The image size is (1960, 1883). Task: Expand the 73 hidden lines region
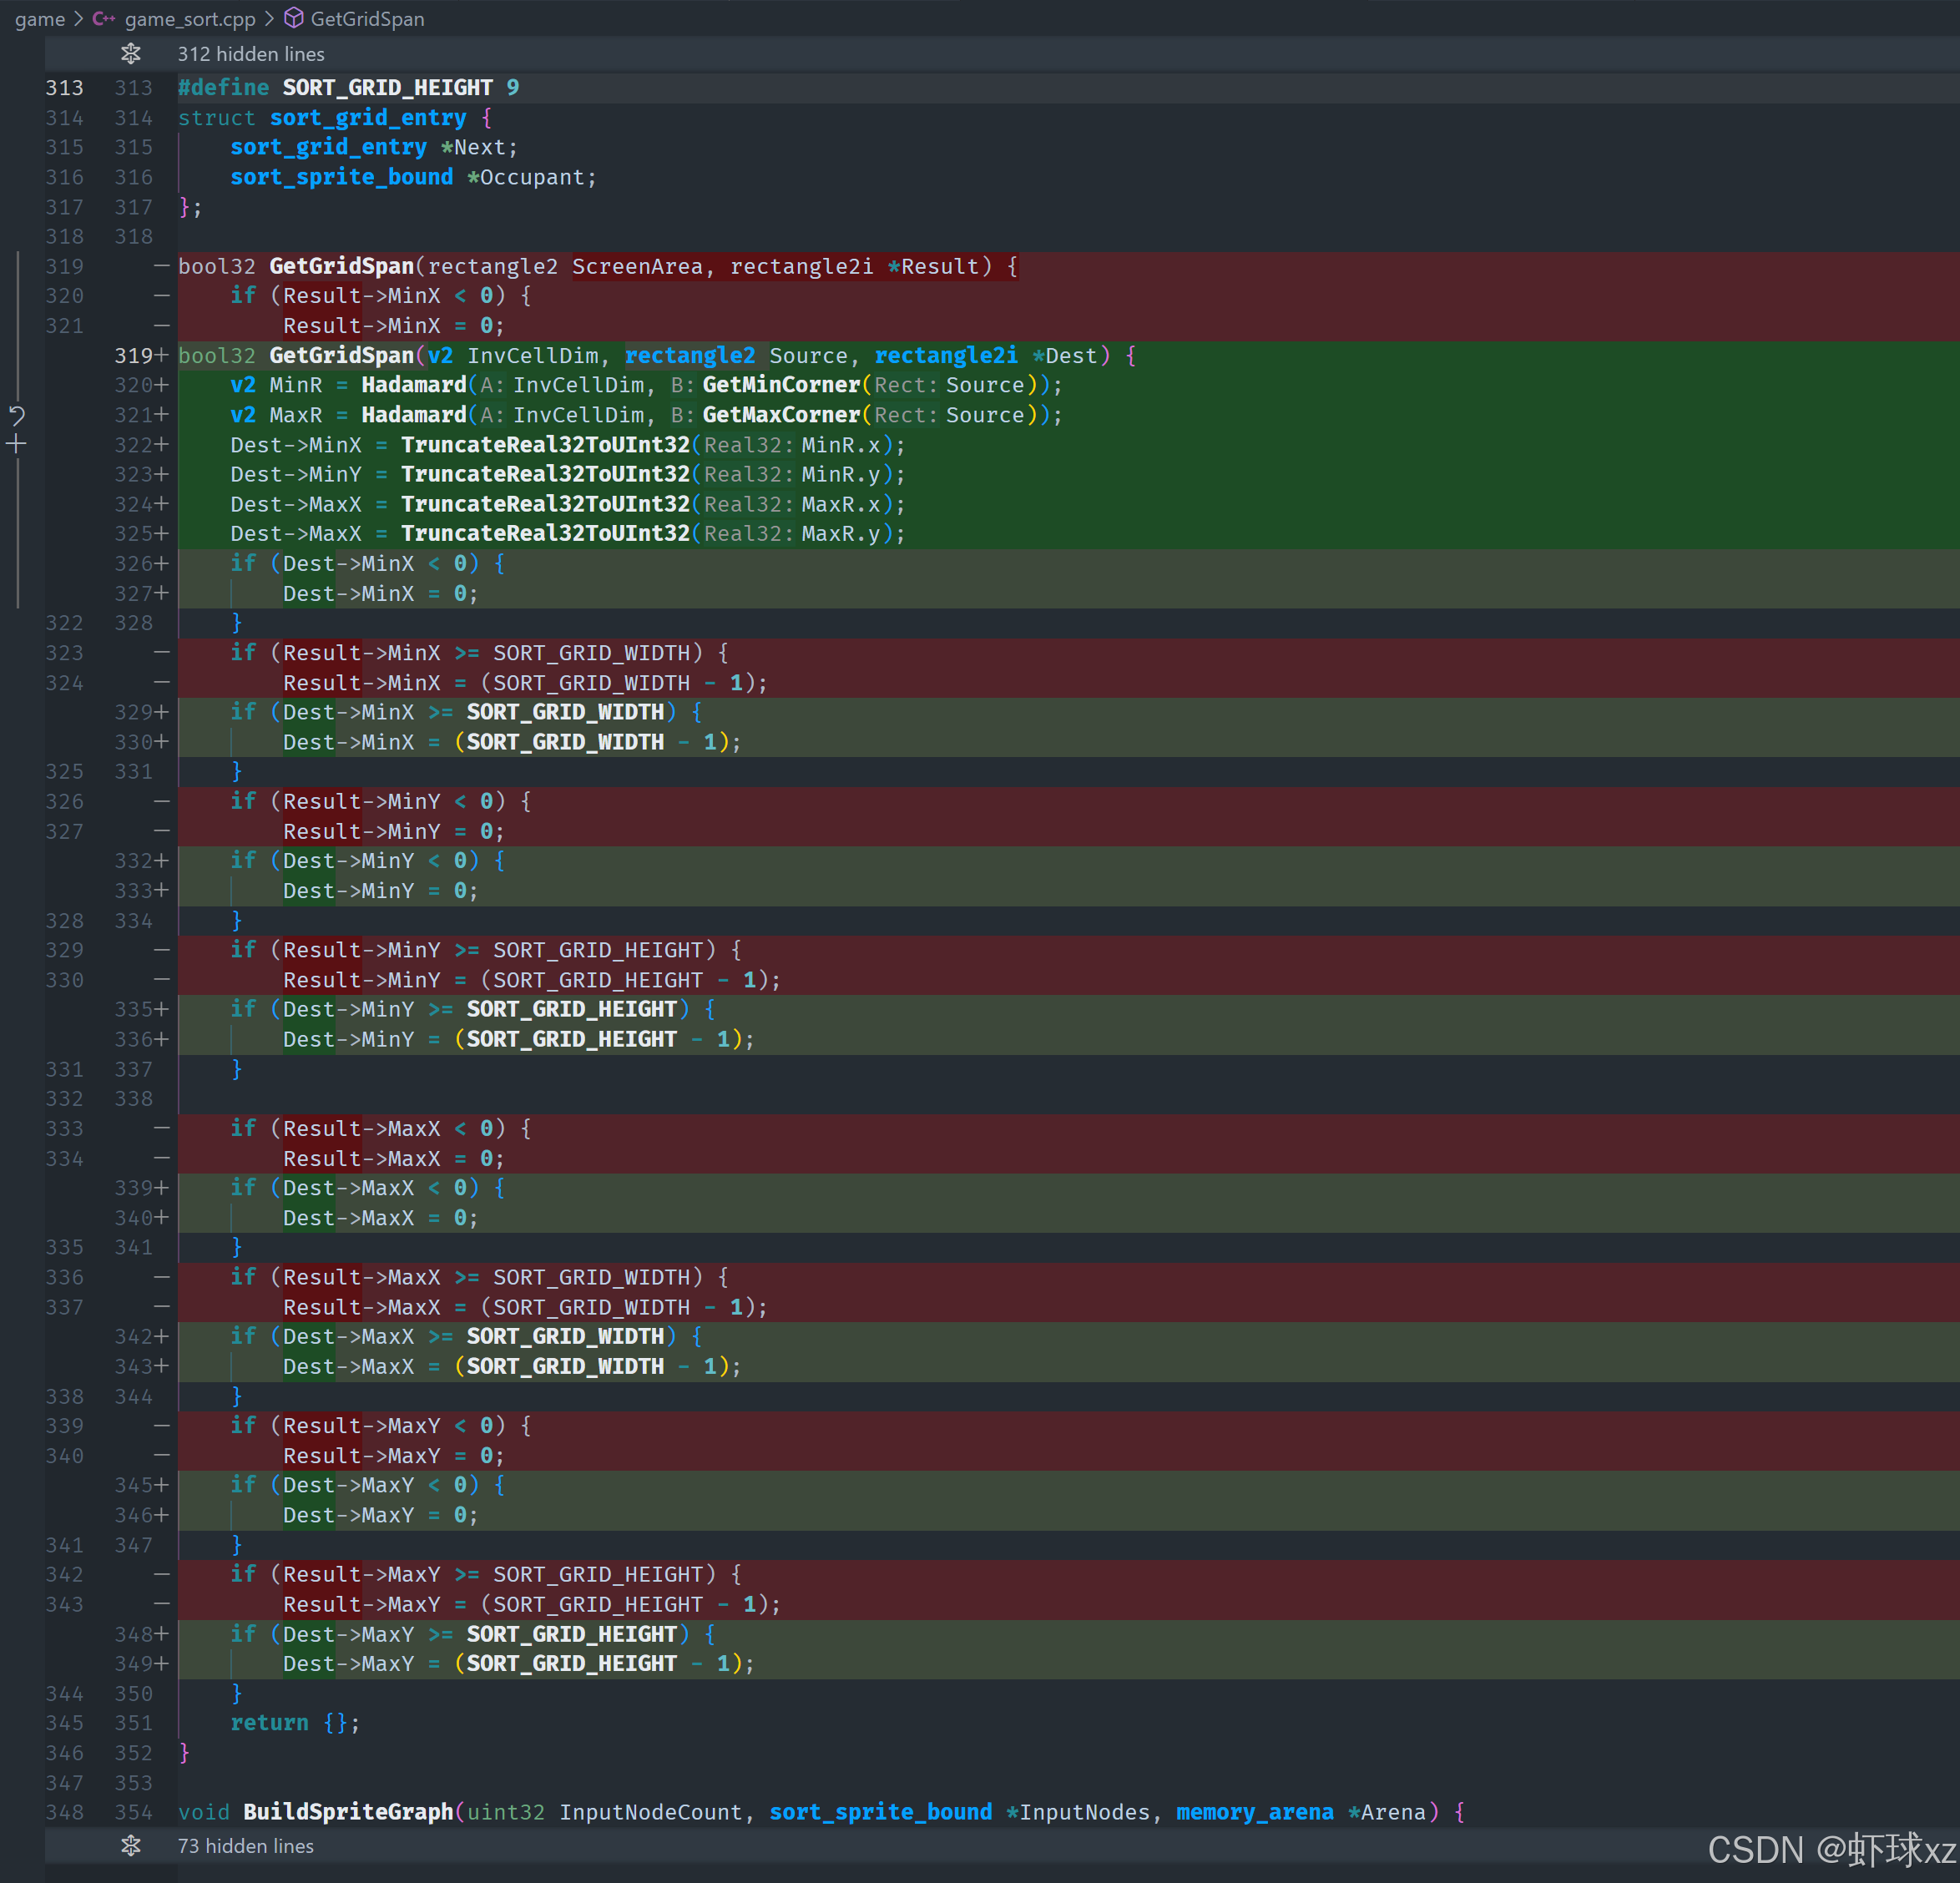245,1845
